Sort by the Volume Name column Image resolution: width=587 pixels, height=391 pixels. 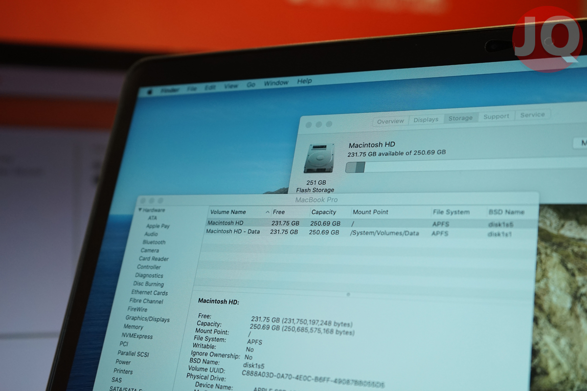point(240,212)
